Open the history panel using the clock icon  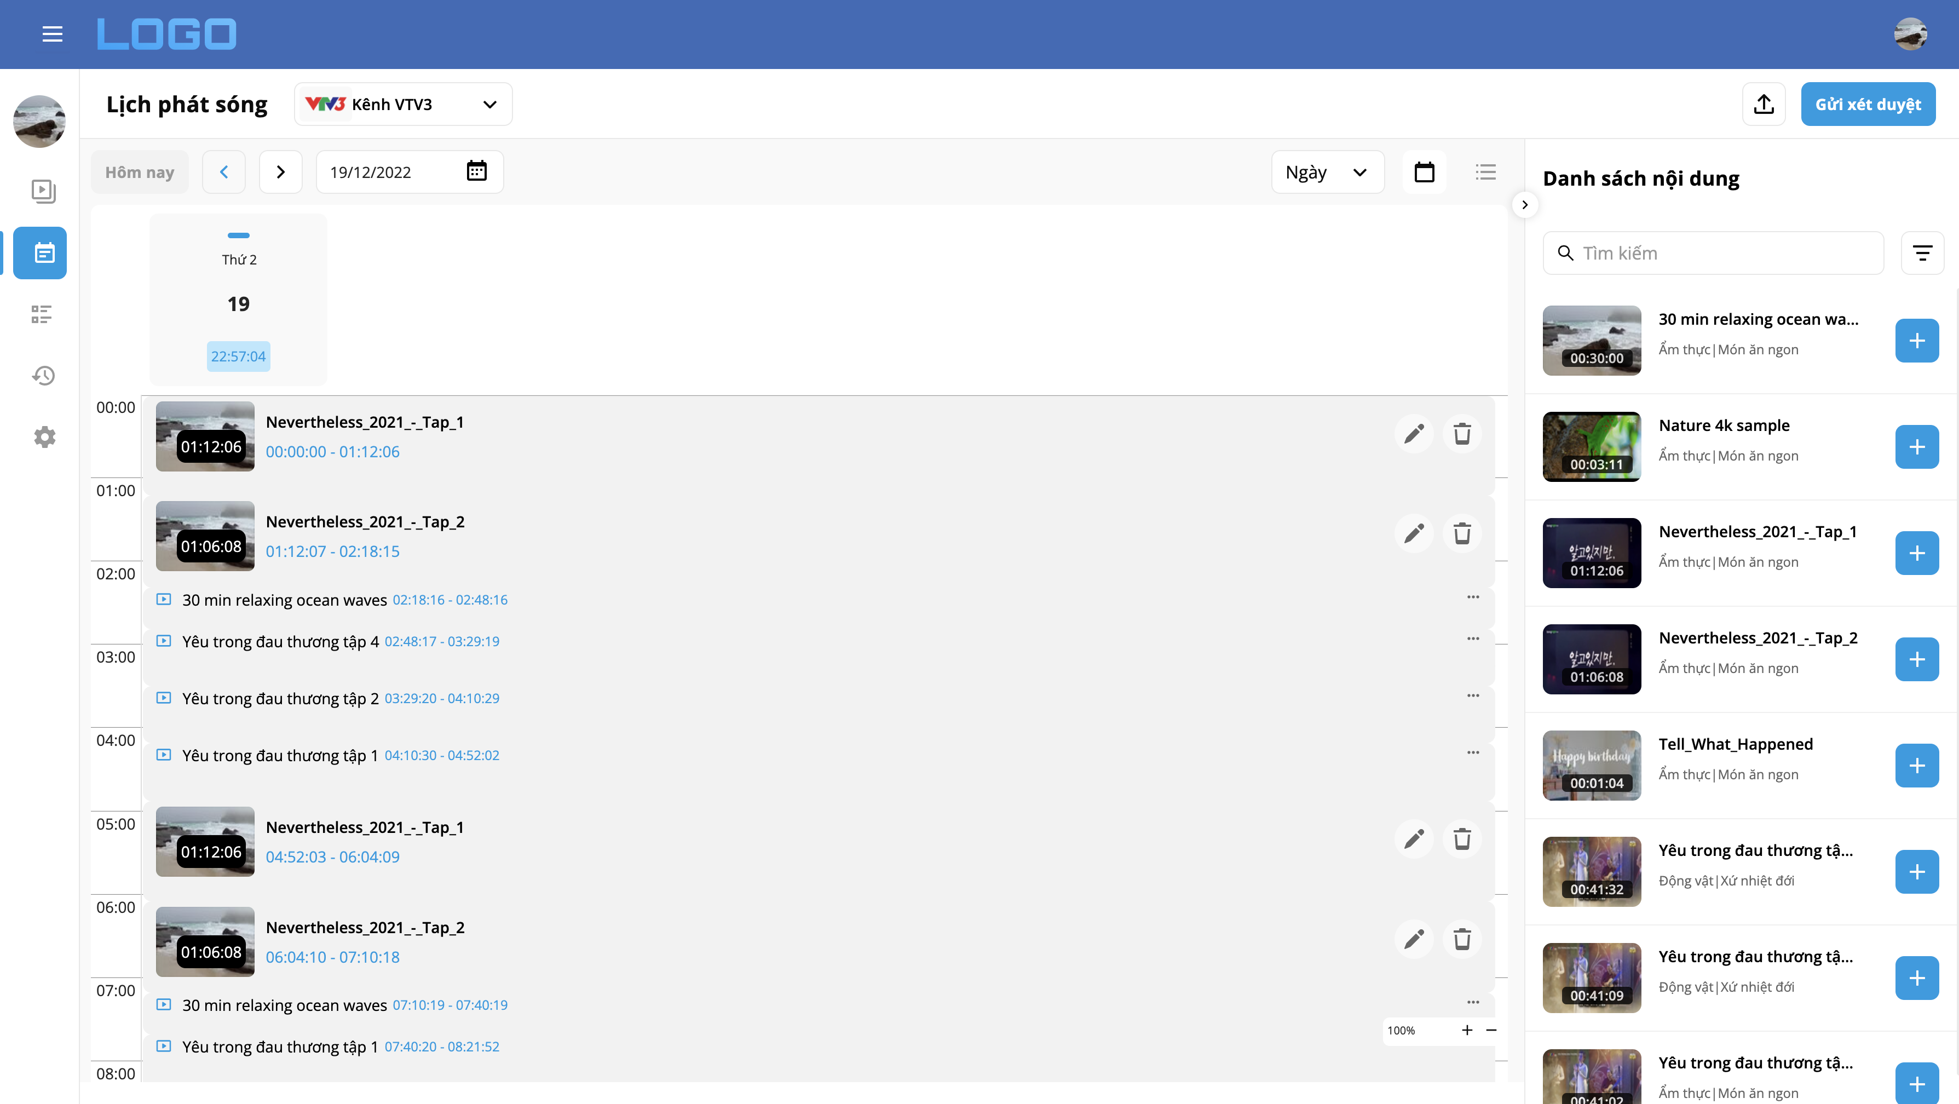[43, 375]
